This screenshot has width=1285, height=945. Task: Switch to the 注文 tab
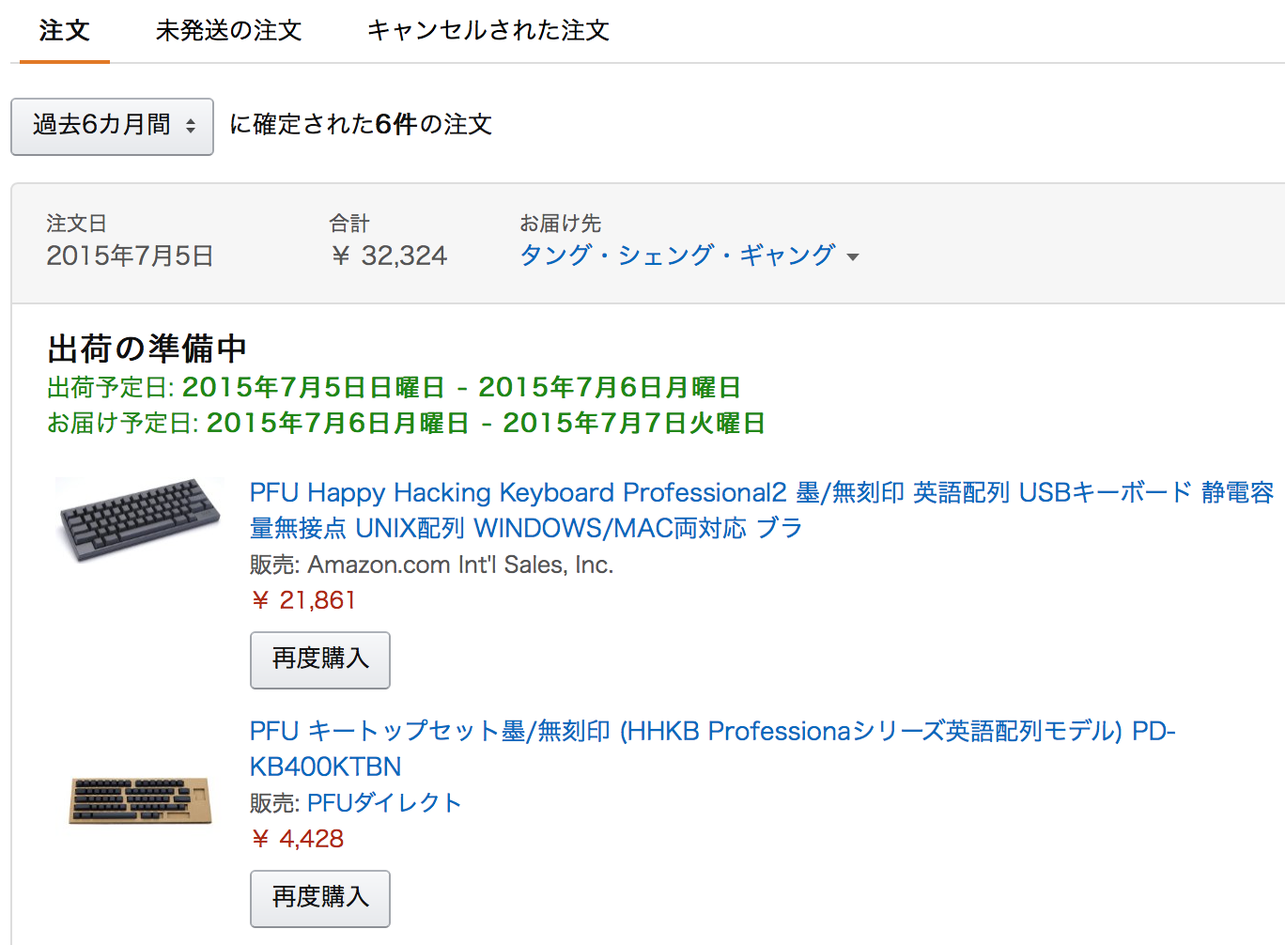pos(64,31)
